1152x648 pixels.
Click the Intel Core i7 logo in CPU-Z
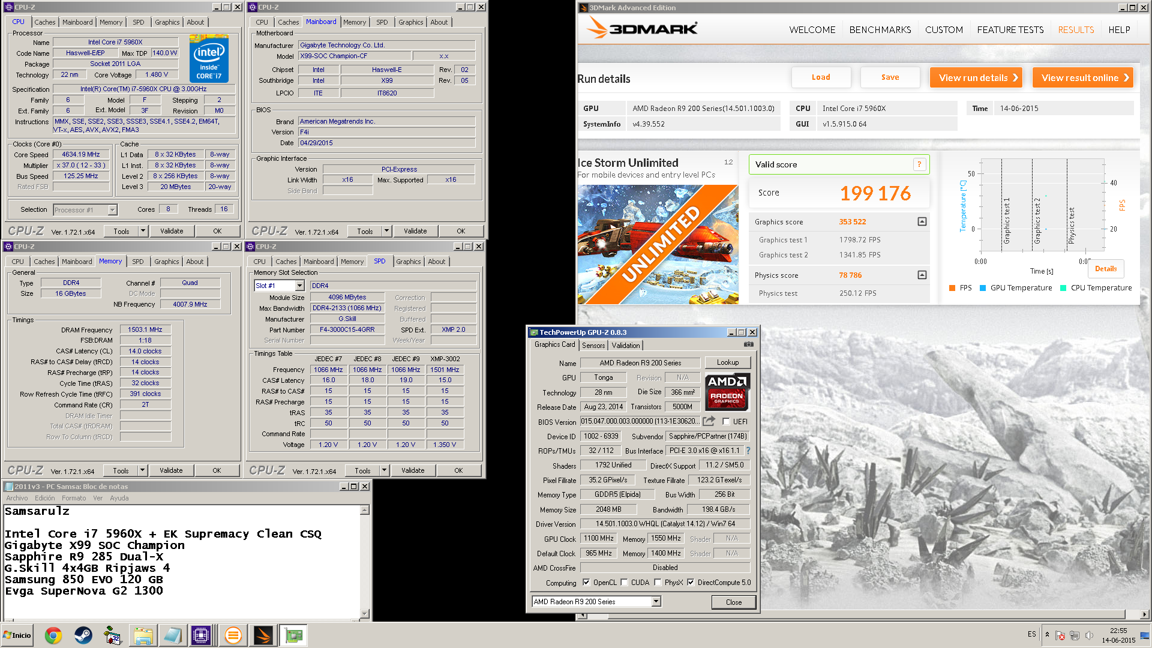pos(209,59)
